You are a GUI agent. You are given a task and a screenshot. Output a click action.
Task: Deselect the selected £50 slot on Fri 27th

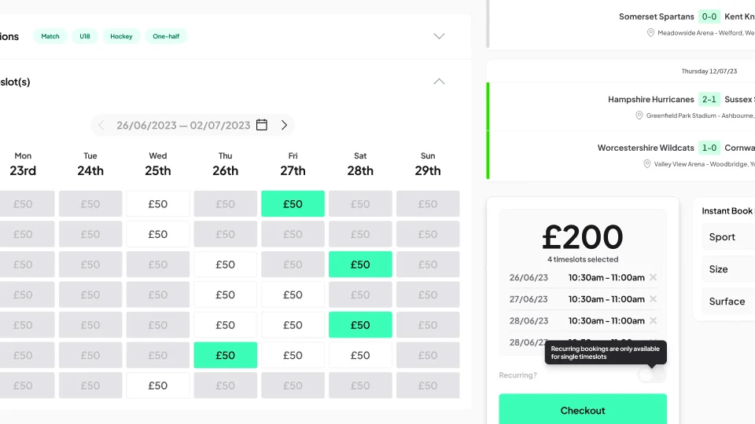point(293,204)
